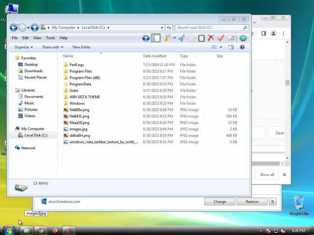Select Favorites in the navigation pane
Image resolution: width=314 pixels, height=235 pixels.
[x=25, y=58]
